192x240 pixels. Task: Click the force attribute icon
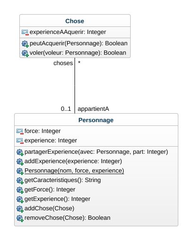pos(20,132)
